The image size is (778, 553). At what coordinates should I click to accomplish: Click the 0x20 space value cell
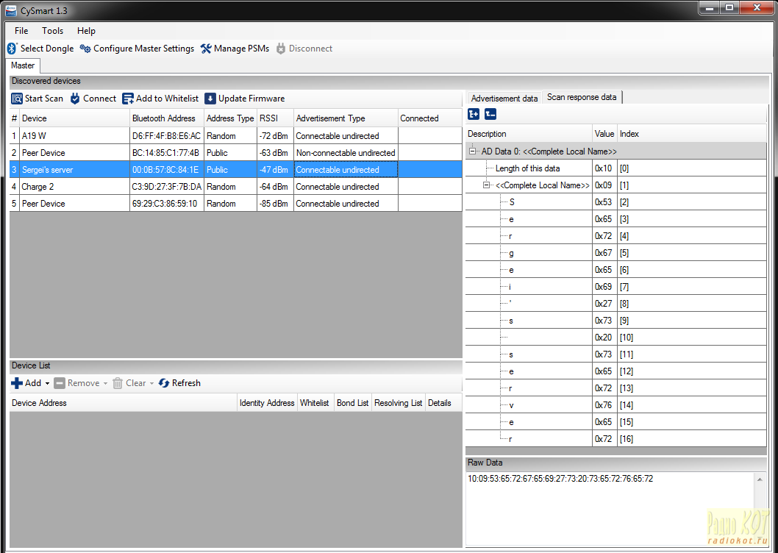click(605, 338)
